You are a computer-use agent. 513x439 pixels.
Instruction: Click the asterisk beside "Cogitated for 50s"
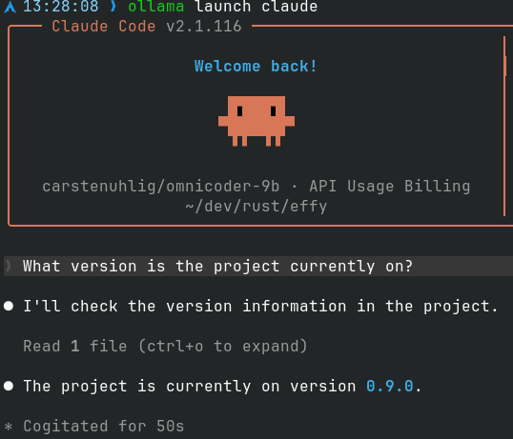(x=9, y=427)
